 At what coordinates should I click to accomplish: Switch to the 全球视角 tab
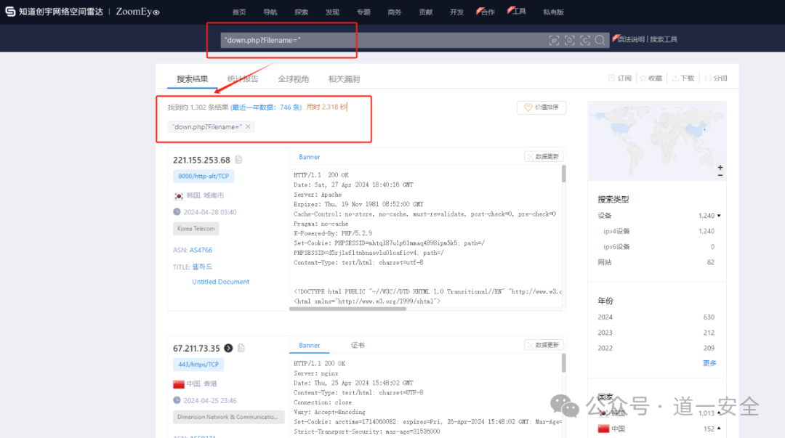coord(294,79)
